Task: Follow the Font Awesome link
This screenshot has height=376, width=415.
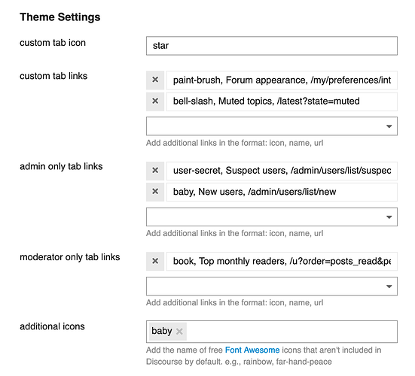Action: [x=252, y=350]
